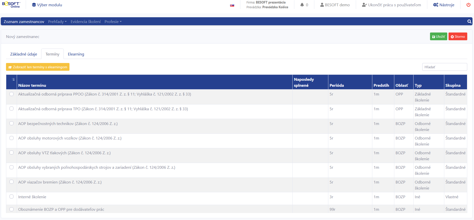
Task: Switch to the Elearning tab
Action: point(76,54)
